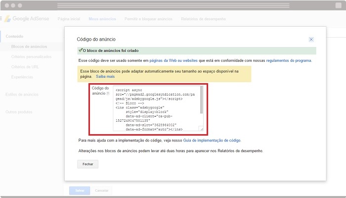Open Outros produtos in sidebar
The image size is (346, 198).
click(x=19, y=112)
